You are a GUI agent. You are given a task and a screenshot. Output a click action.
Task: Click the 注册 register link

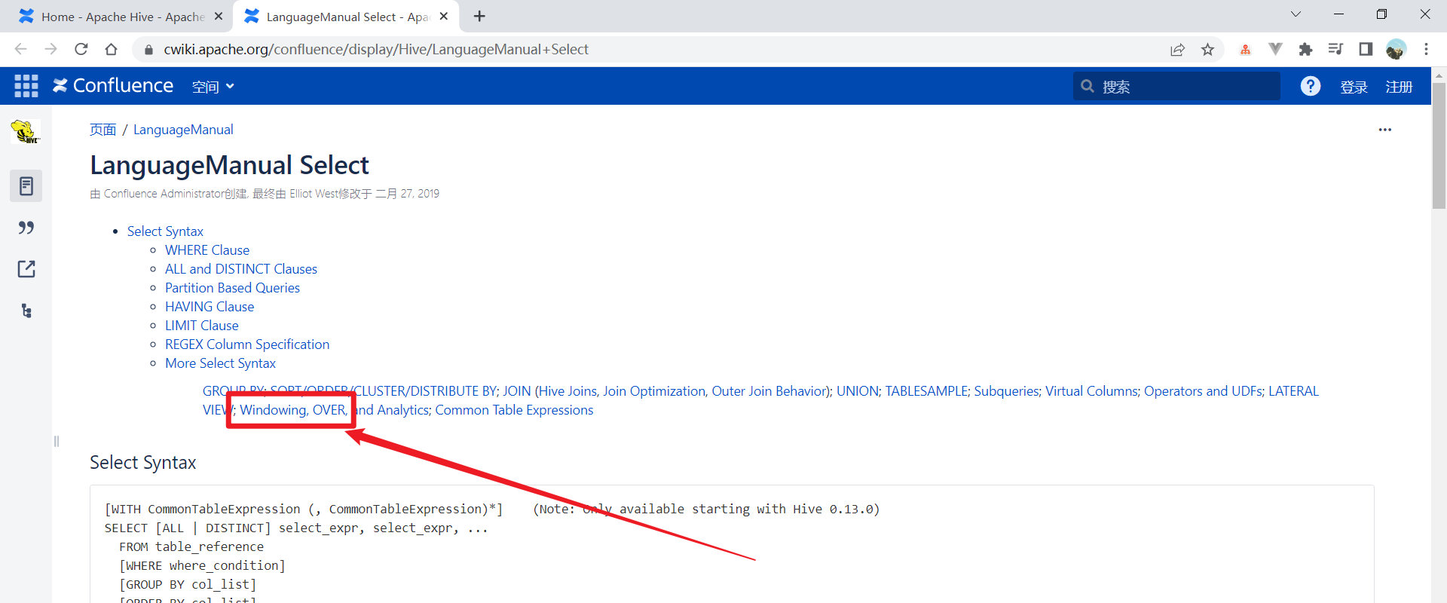coord(1399,87)
